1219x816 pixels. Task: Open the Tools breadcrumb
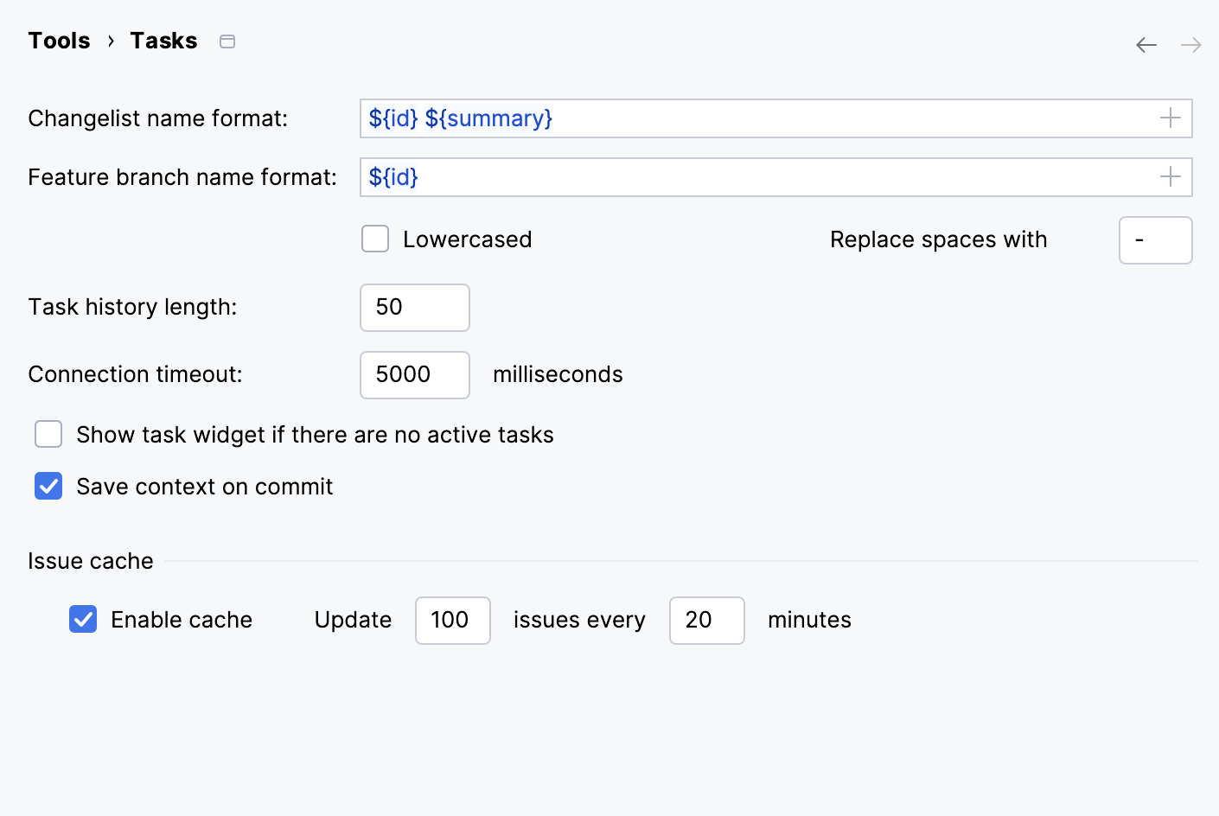(x=59, y=40)
